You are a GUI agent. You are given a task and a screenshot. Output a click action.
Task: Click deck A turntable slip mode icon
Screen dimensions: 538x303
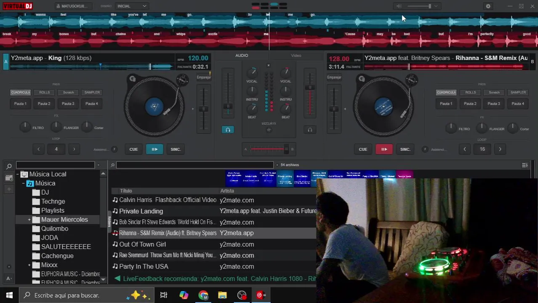133,78
